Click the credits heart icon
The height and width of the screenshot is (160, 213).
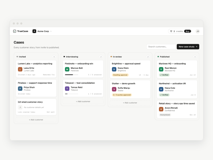pos(171,31)
